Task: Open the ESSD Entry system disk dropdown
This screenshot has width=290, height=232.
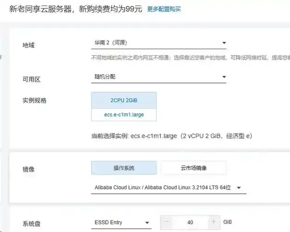Action: [x=121, y=222]
